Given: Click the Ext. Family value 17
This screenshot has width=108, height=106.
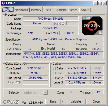Looking at the screenshot, I should (30, 49).
